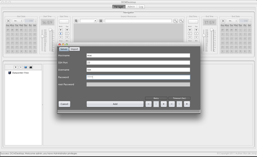Open the Admin tab

coord(131,7)
